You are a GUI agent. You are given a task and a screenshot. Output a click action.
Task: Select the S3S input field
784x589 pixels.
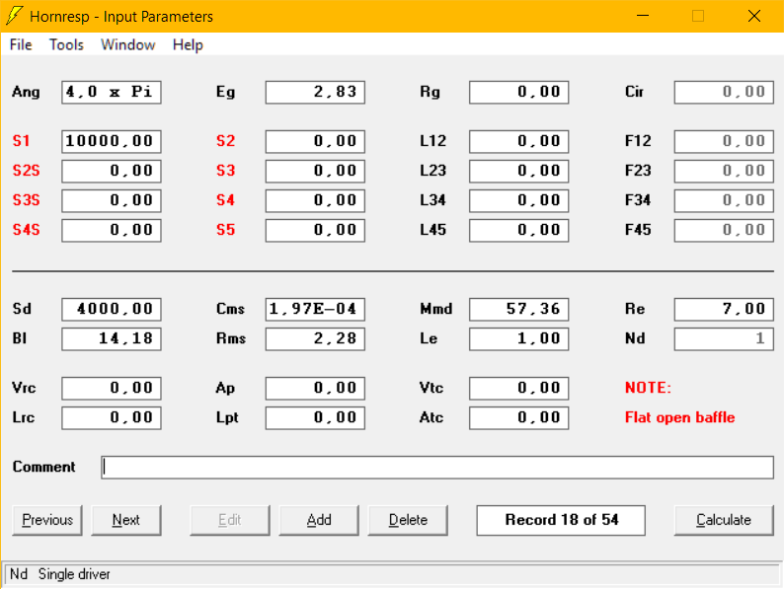[x=112, y=200]
